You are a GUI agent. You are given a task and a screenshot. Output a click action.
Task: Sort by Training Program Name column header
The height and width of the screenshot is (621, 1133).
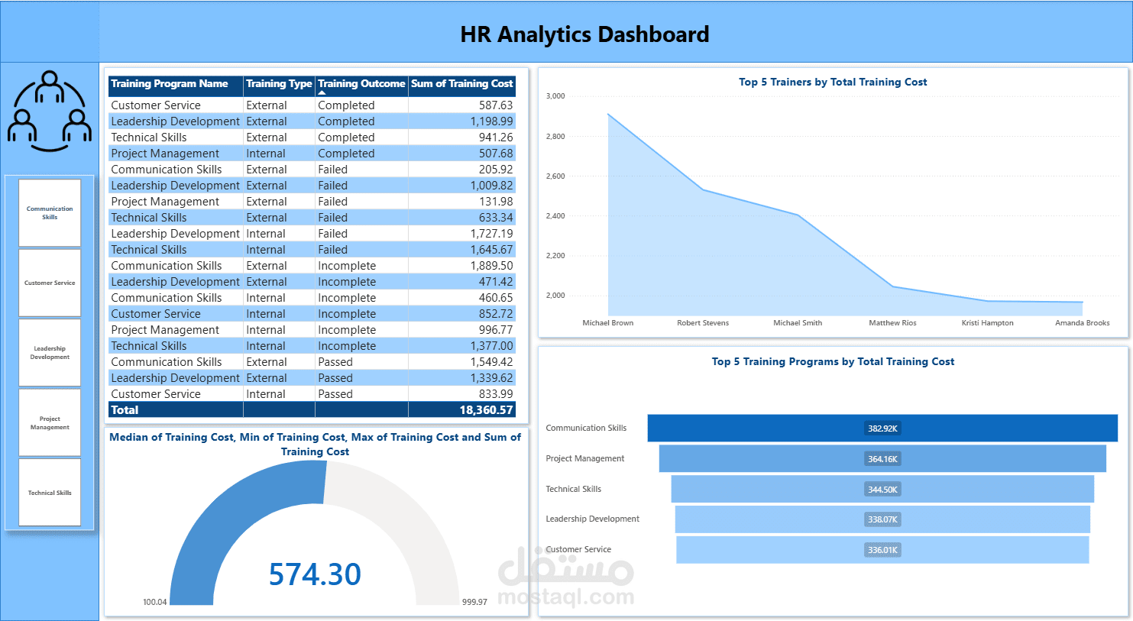176,84
